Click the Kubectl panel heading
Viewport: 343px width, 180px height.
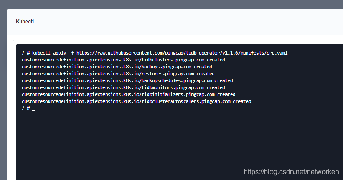pyautogui.click(x=25, y=22)
